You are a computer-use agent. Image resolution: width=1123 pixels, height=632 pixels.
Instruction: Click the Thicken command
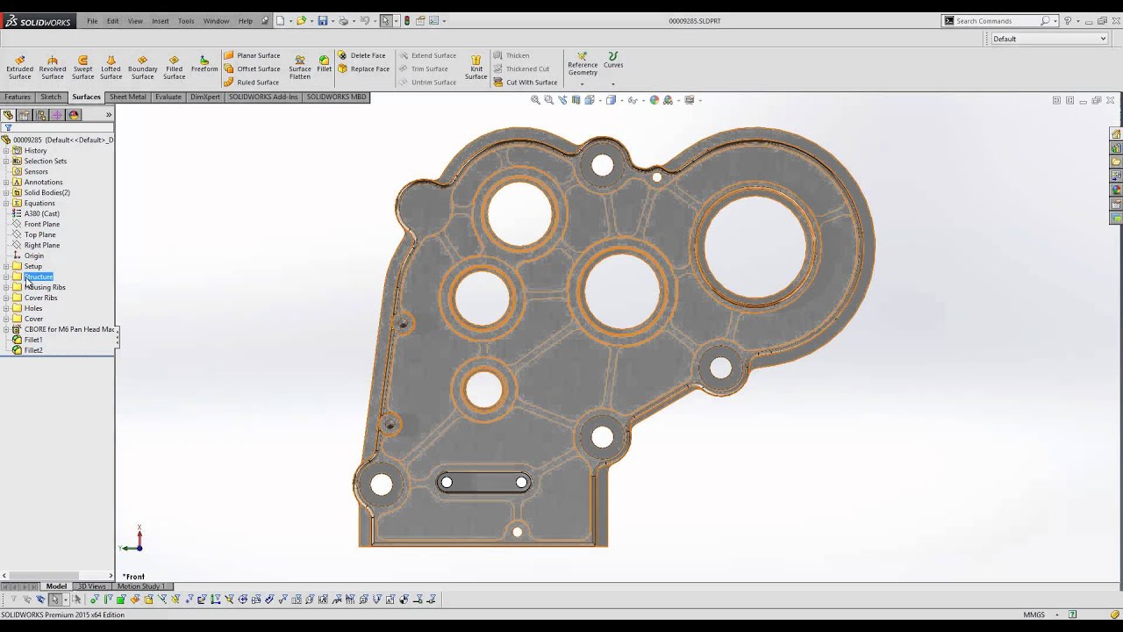point(511,55)
